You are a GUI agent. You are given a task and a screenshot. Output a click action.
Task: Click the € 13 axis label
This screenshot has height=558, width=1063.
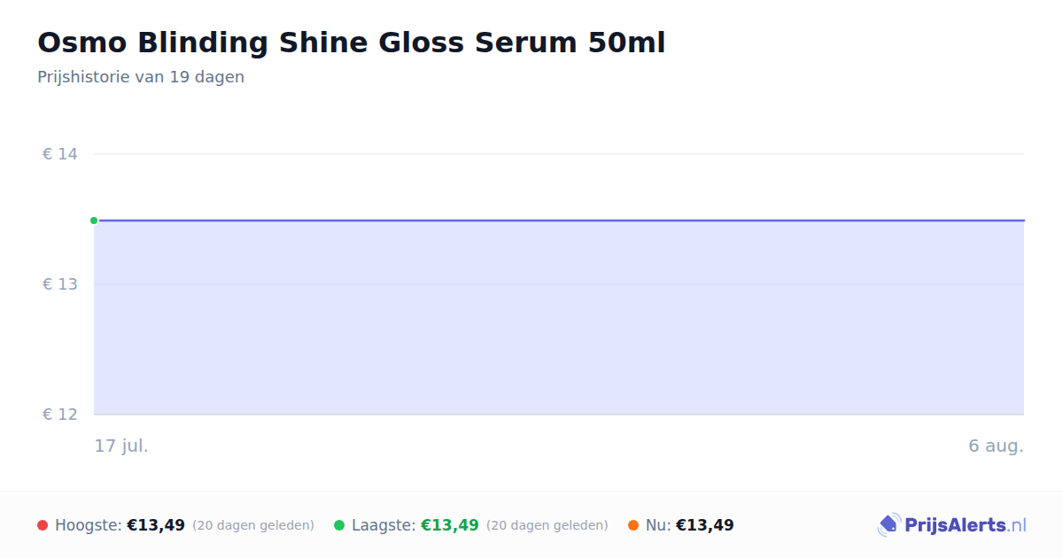(60, 284)
